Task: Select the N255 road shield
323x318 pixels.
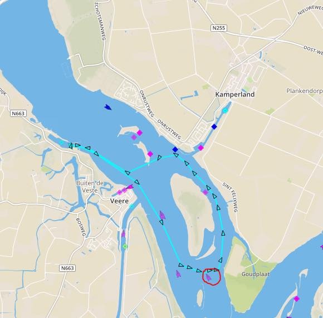Action: point(219,28)
